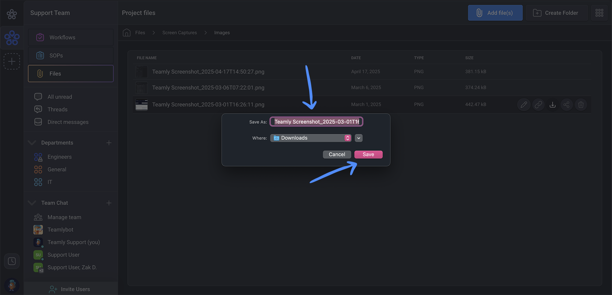The image size is (612, 295).
Task: Open the user avatar at bottom-left
Action: [12, 285]
